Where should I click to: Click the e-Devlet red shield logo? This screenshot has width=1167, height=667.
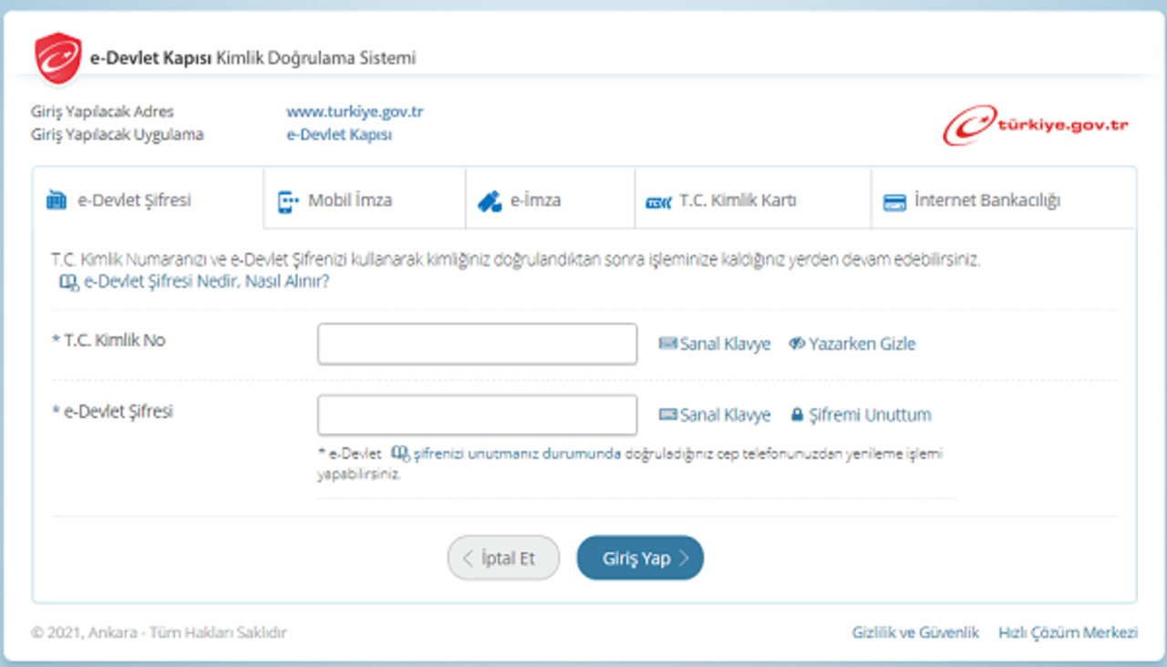(58, 57)
